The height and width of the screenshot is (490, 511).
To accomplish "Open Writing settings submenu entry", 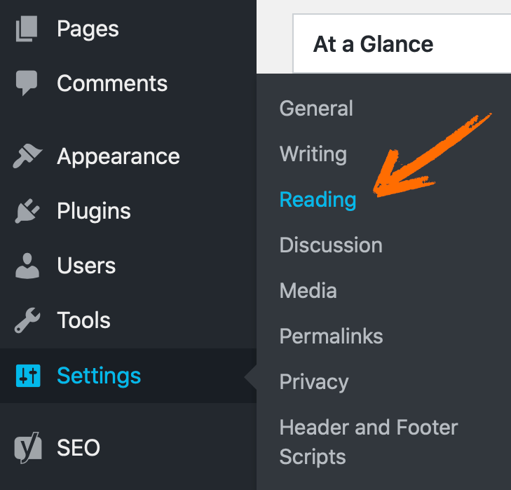I will 313,154.
